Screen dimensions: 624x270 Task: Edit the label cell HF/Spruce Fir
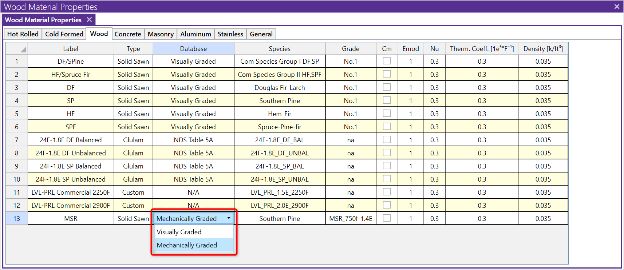[x=71, y=75]
